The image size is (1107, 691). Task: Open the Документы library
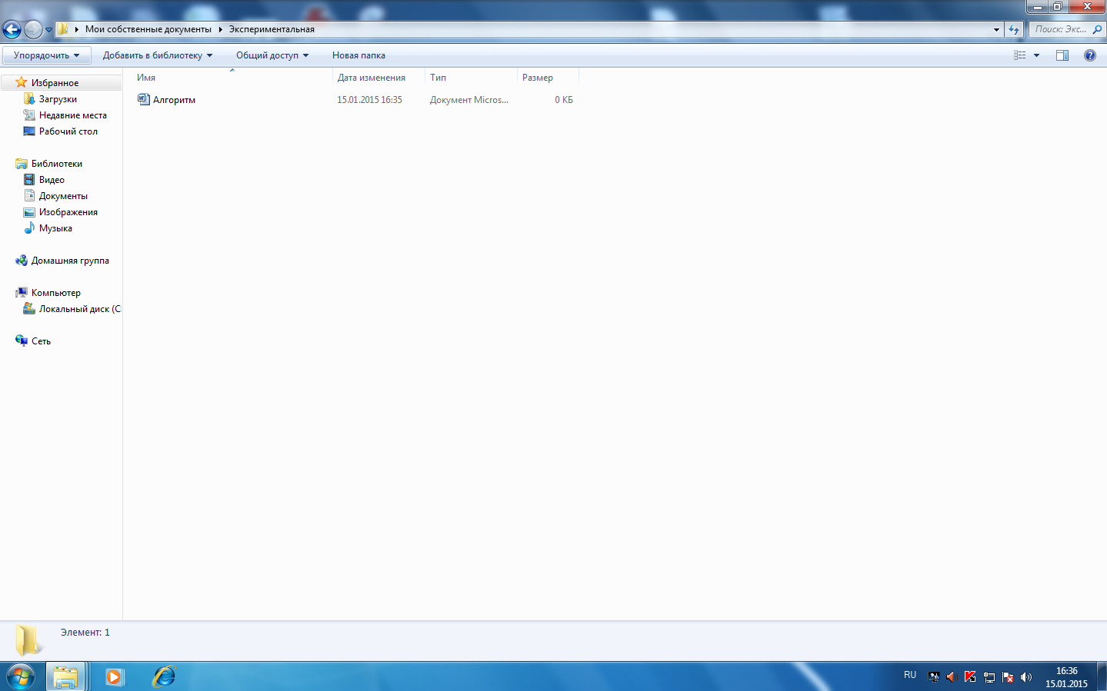(x=63, y=196)
